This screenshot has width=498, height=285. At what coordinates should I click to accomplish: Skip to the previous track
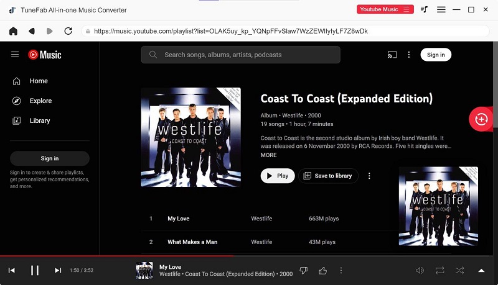[x=12, y=271]
